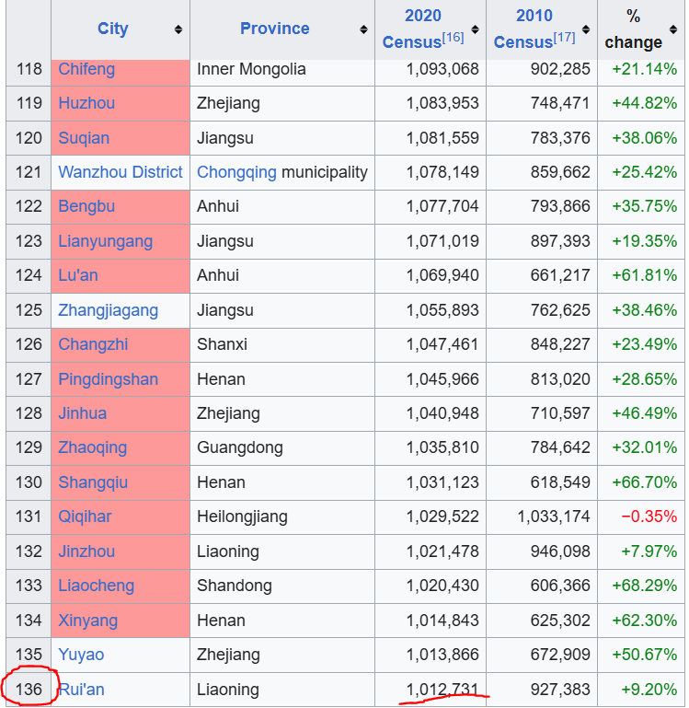Open the Shangqiu city link
This screenshot has height=708, width=689.
[93, 482]
